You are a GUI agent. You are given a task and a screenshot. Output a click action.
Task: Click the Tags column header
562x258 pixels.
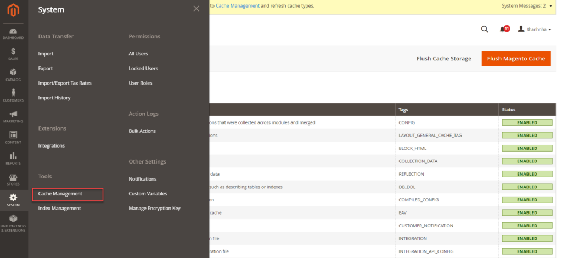pos(447,110)
